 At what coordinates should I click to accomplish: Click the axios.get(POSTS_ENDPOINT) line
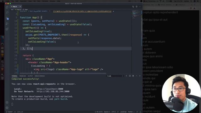pyautogui.click(x=57, y=35)
